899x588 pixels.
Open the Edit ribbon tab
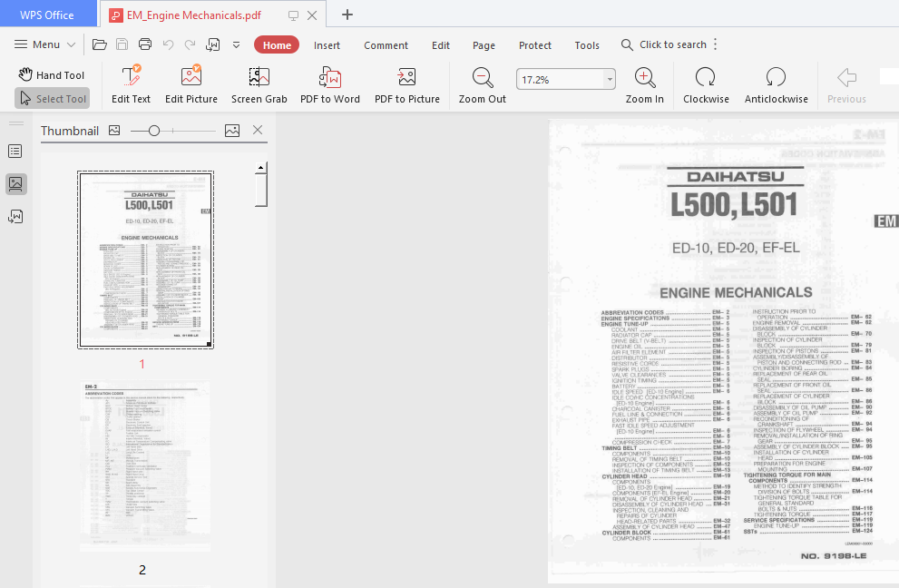point(440,45)
